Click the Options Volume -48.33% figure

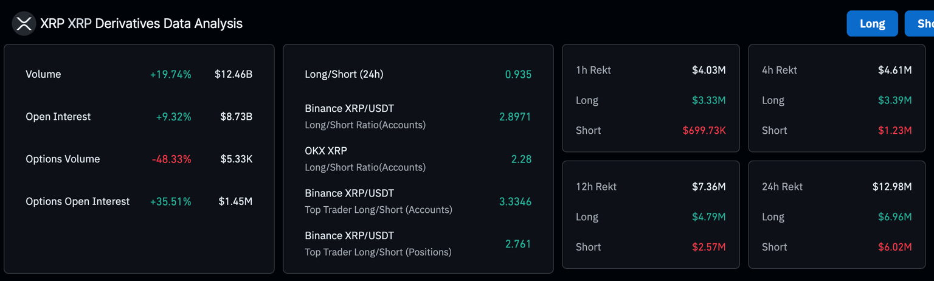171,159
